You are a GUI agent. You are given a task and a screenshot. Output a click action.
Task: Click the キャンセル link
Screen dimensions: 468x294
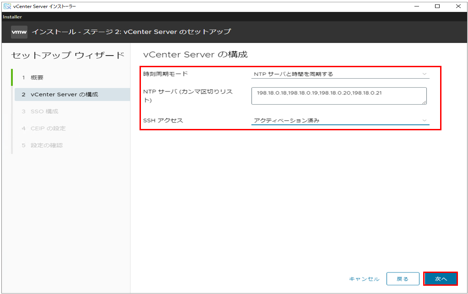pos(364,279)
